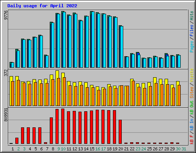This screenshot has height=153, width=196.
Task: Click the '372' y-axis value
Action: pyautogui.click(x=6, y=73)
